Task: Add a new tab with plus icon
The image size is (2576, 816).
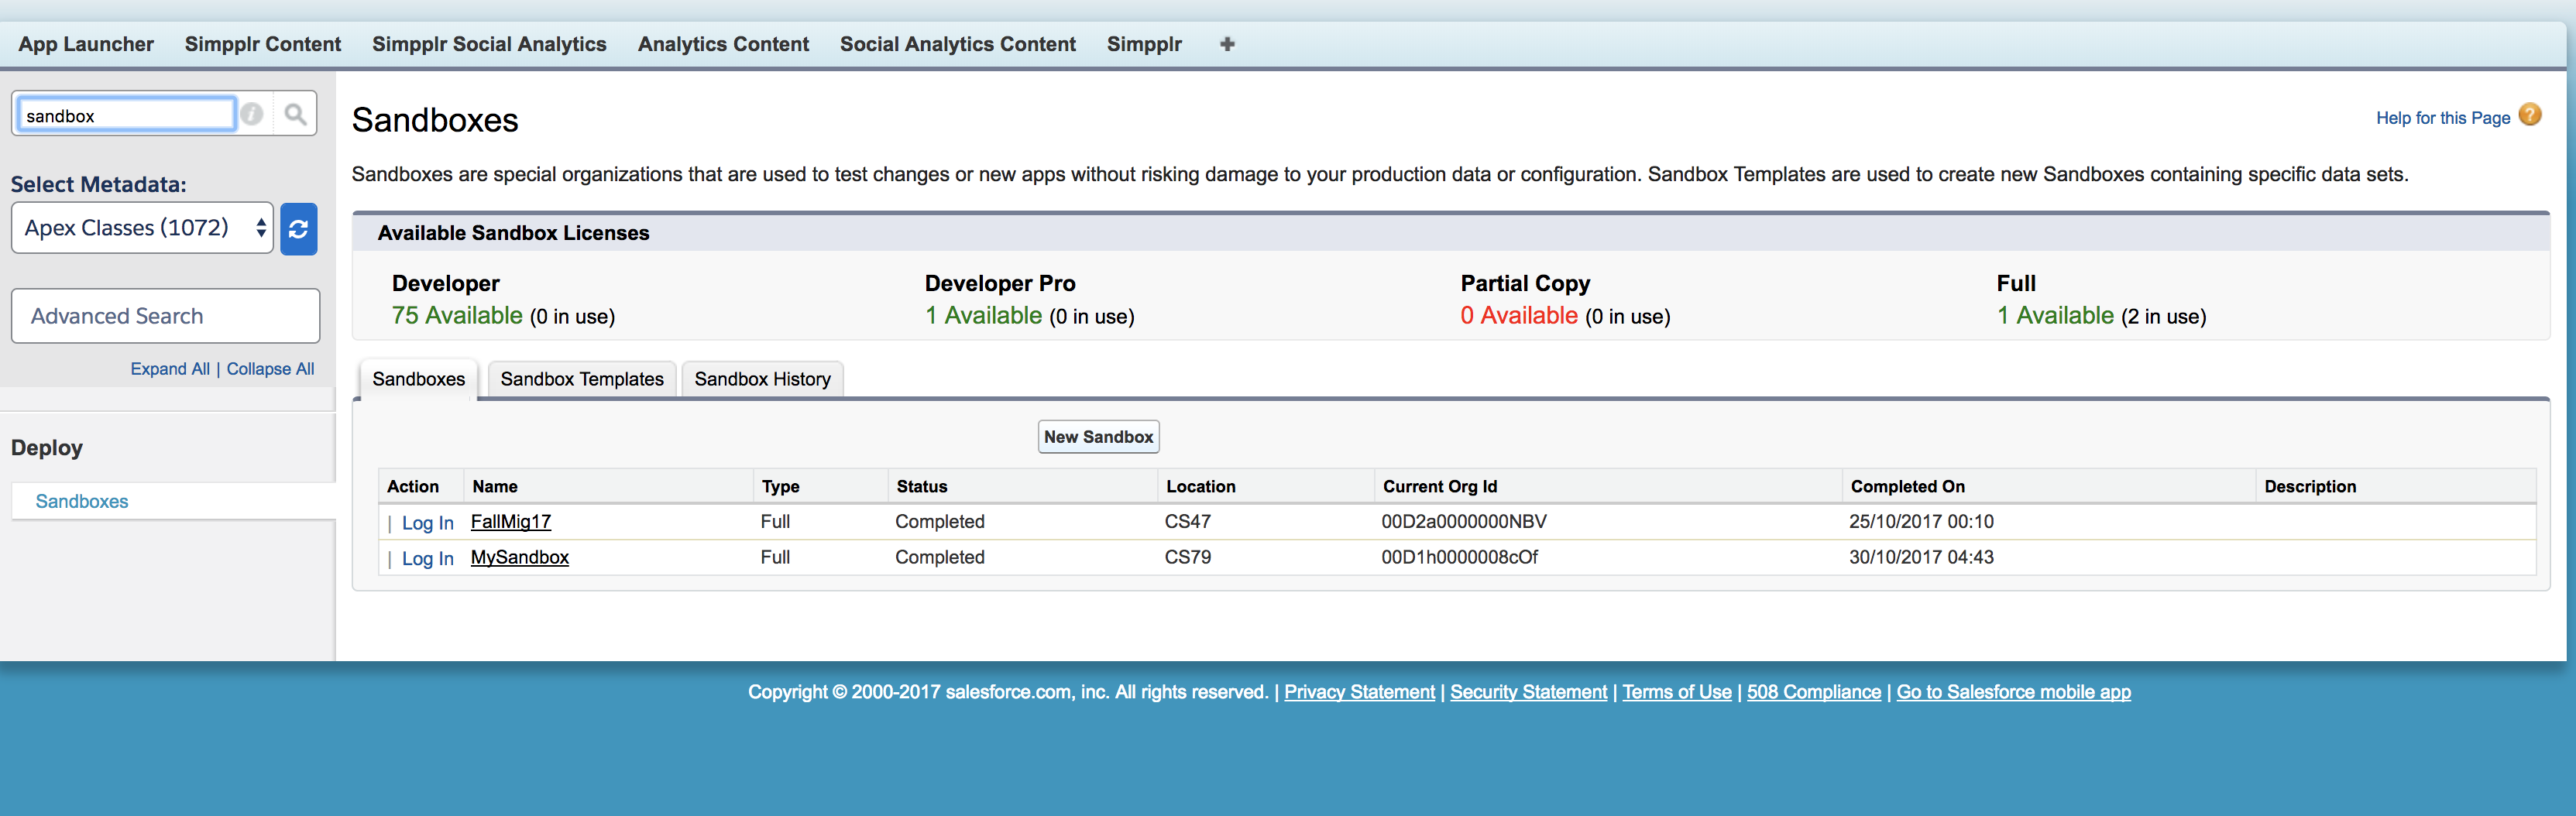Action: (x=1227, y=44)
